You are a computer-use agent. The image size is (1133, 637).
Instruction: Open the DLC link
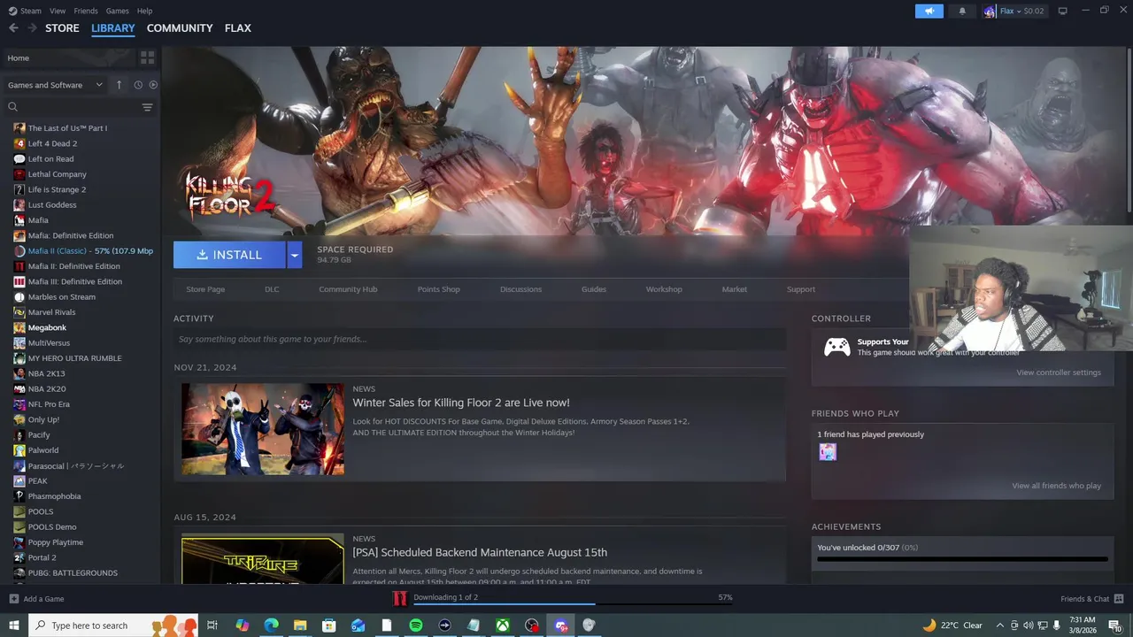tap(272, 289)
